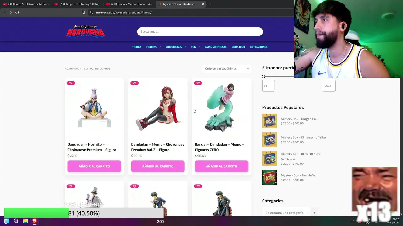Open Windows search magnifier in taskbar
The width and height of the screenshot is (403, 226).
pyautogui.click(x=16, y=221)
